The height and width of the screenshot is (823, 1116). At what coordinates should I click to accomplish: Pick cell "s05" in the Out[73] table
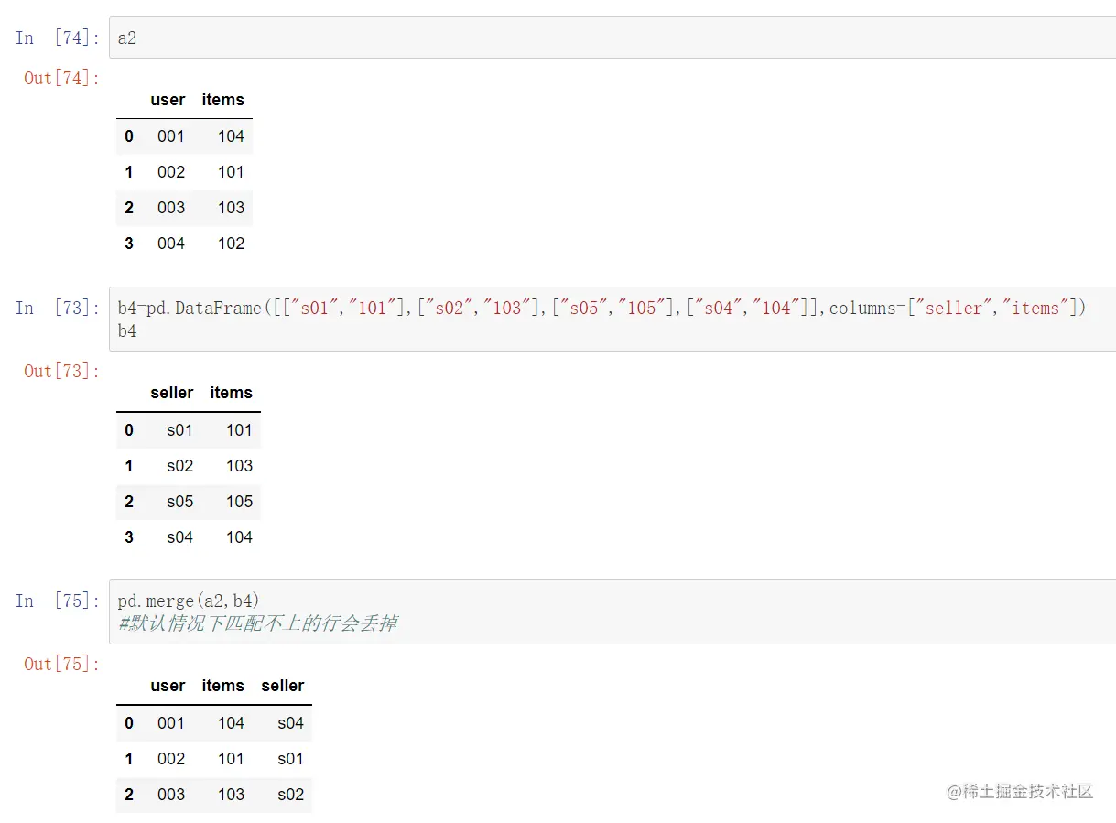(x=179, y=502)
